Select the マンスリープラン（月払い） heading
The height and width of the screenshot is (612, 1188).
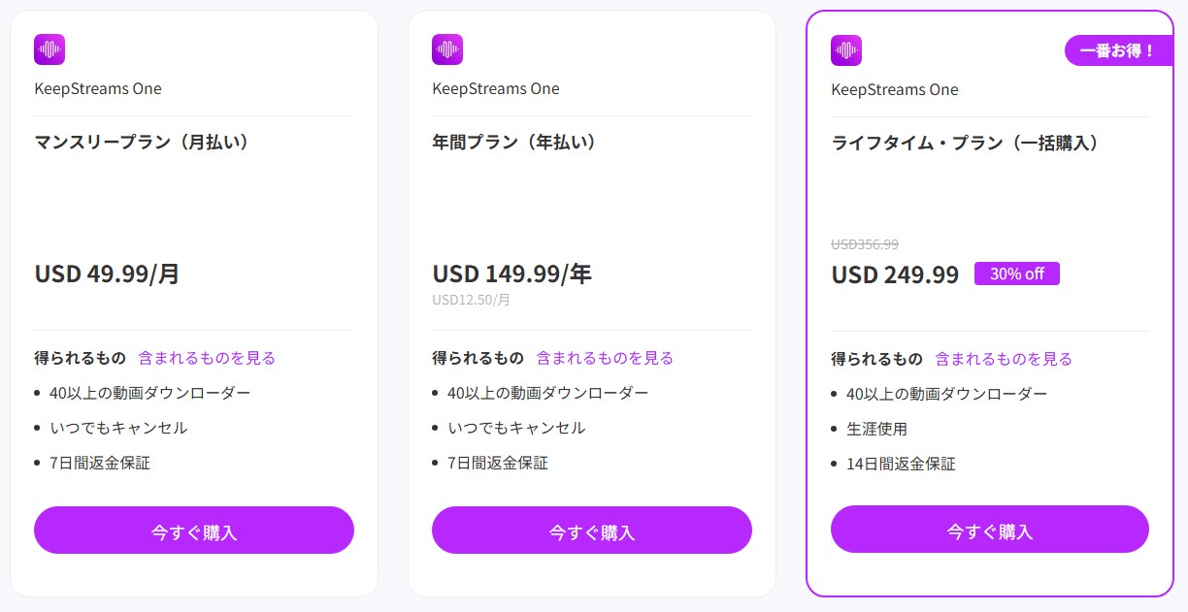tap(143, 143)
